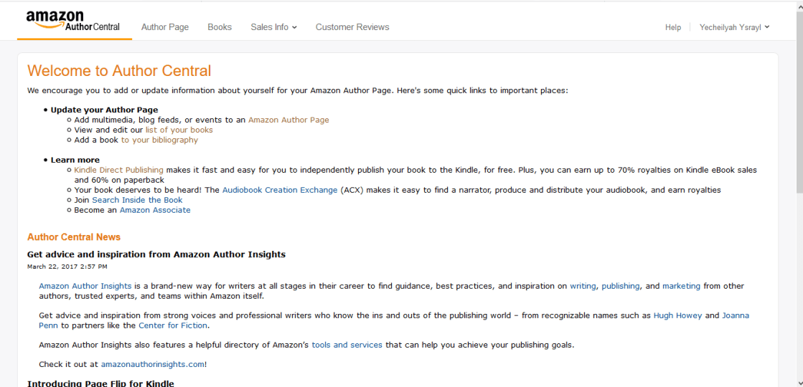Open the Amazon Author Insights article link

(x=85, y=286)
